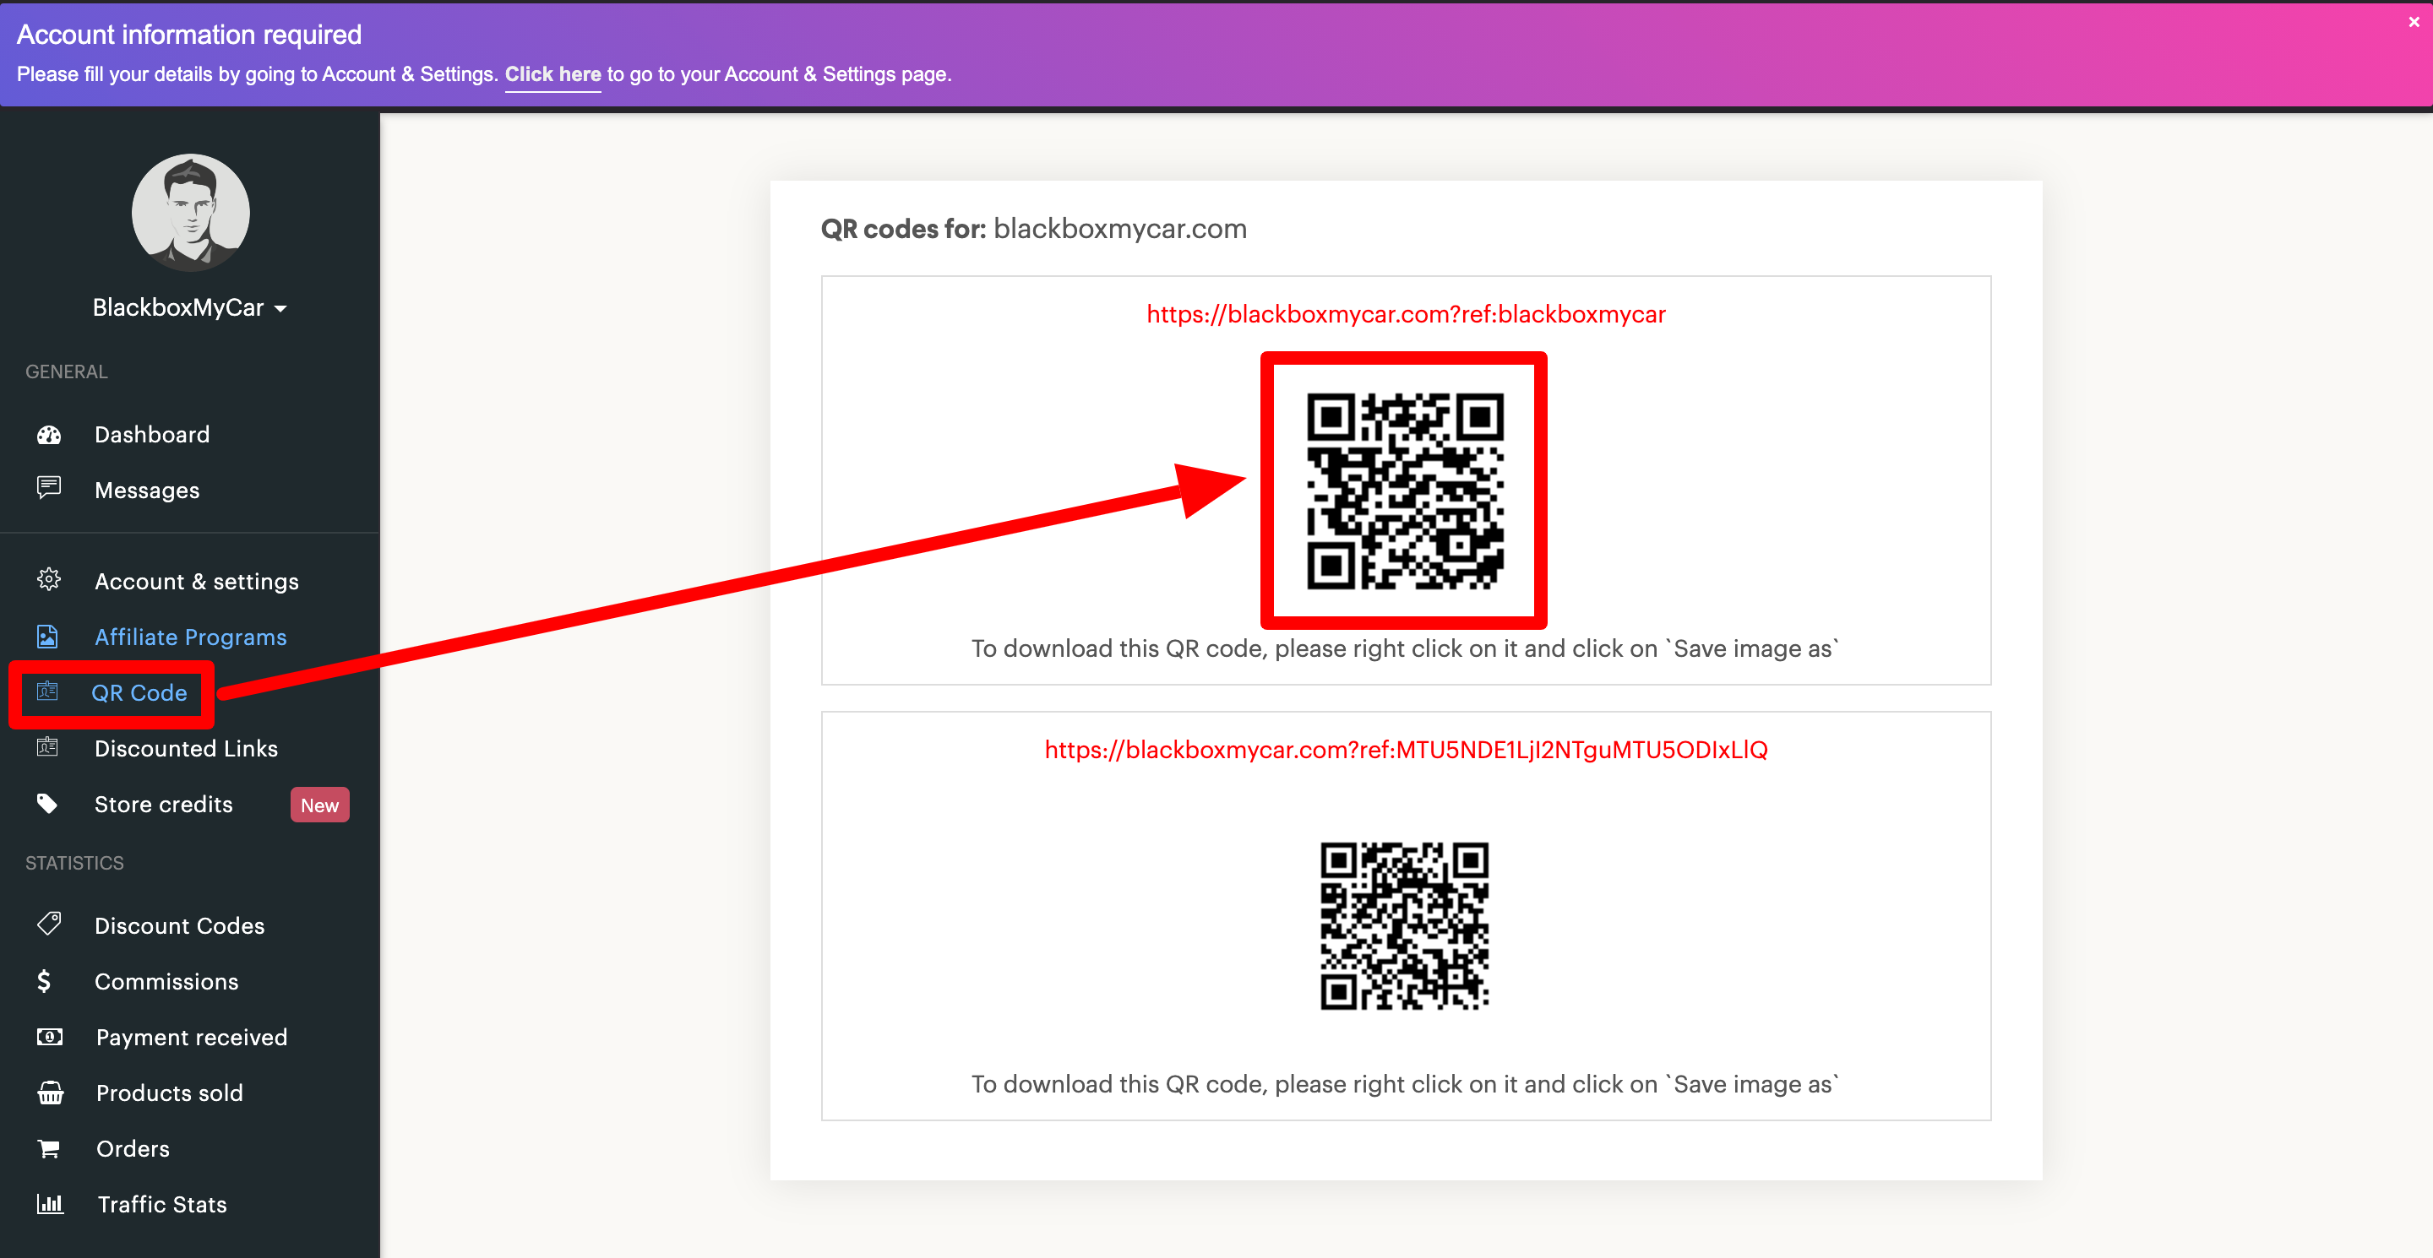Viewport: 2433px width, 1258px height.
Task: Close the Account information required banner
Action: [x=2414, y=22]
